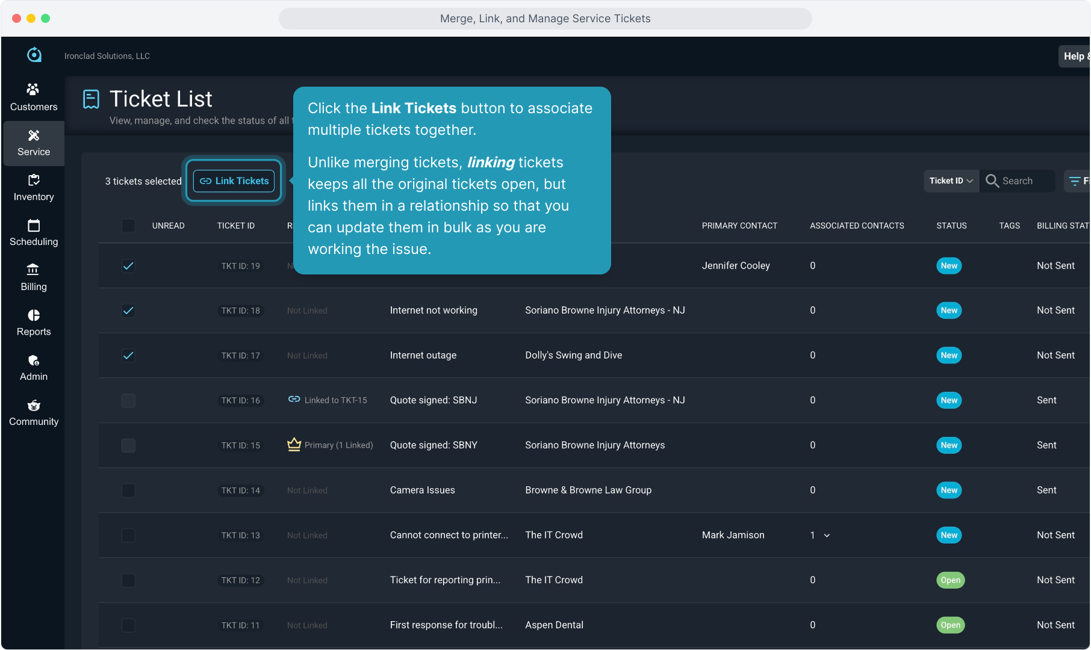The height and width of the screenshot is (650, 1091).
Task: Open Reports pie chart icon
Action: [33, 315]
